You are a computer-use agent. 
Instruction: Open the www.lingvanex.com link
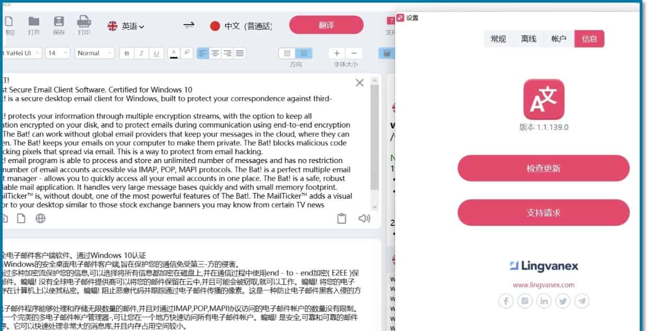coord(544,285)
